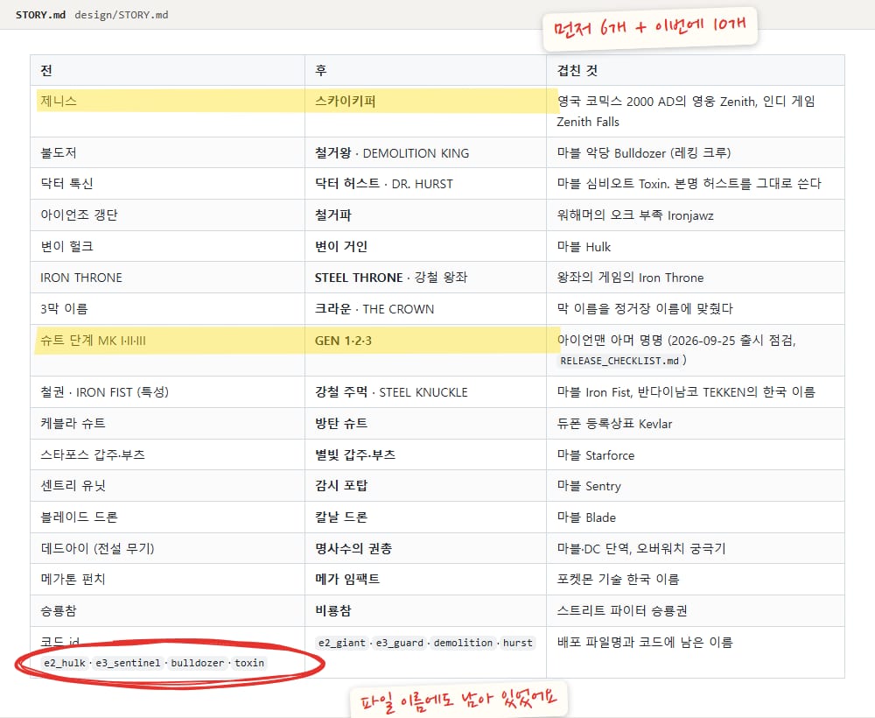
Task: Click the RELEASE_CHECKLIST.md code text
Action: click(x=619, y=361)
